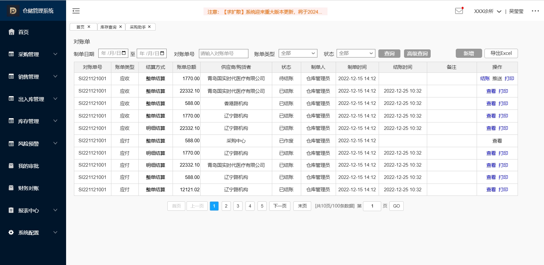
Task: Click the 账单总额 column header
Action: [187, 67]
